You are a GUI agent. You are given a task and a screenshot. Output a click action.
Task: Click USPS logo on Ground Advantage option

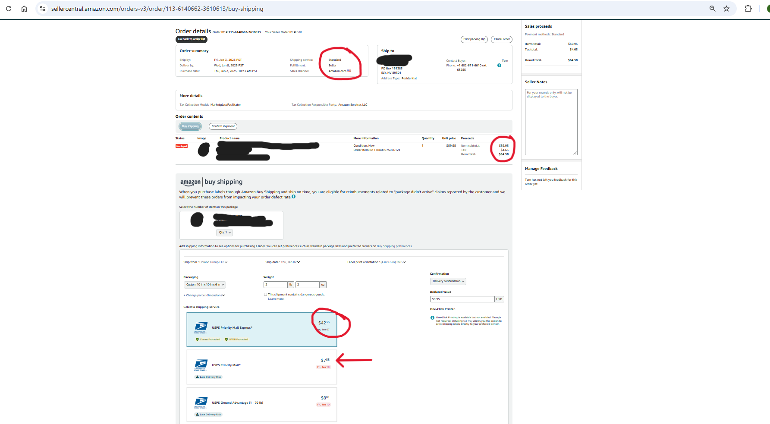(201, 403)
